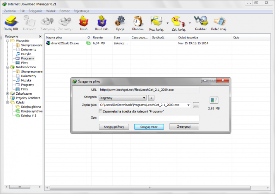The image size is (275, 194).
Task: Open Opcje gear icon
Action: click(x=120, y=21)
